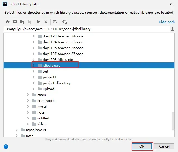Click the Home directory icon
The image size is (178, 152).
tap(8, 22)
